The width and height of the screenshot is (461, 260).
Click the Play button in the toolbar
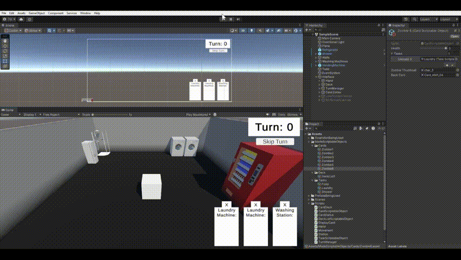coord(223,19)
